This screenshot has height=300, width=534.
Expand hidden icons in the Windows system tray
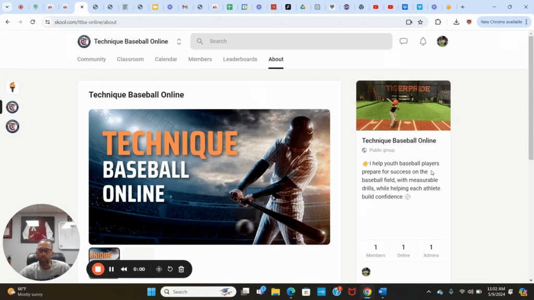(429, 292)
